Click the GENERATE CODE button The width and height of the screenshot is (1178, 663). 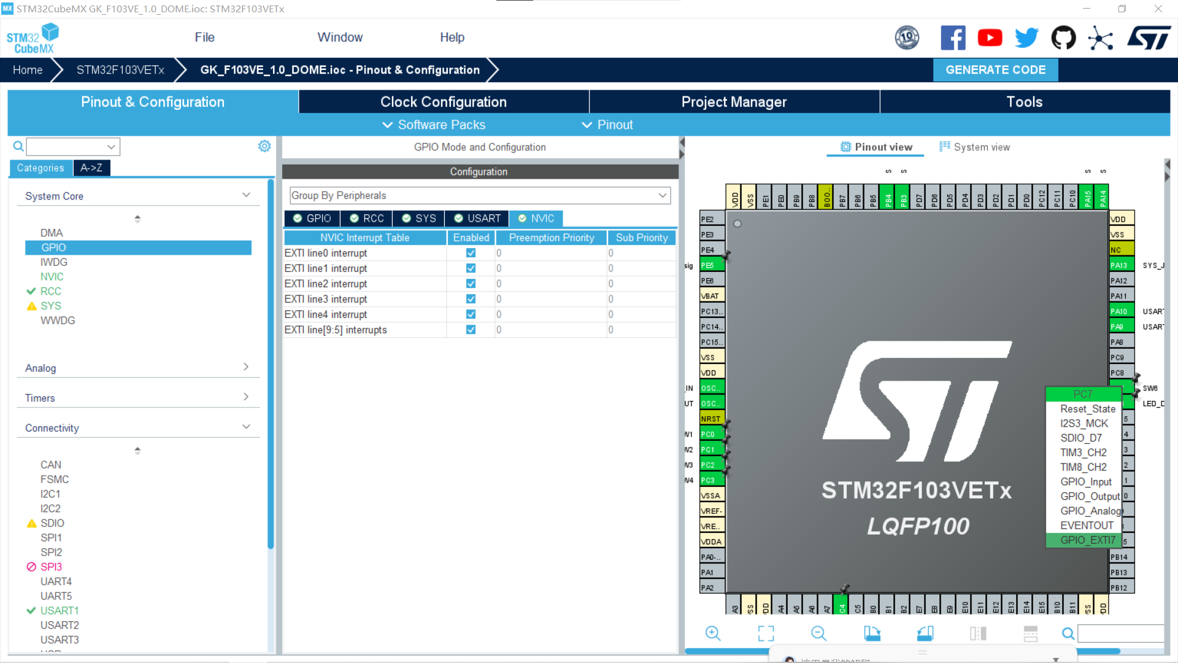(x=995, y=69)
